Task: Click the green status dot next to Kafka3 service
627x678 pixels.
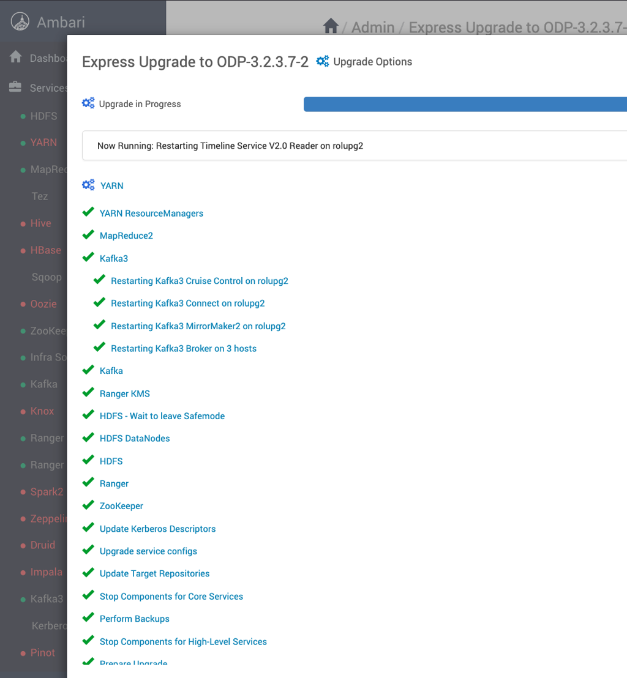Action: coord(23,599)
